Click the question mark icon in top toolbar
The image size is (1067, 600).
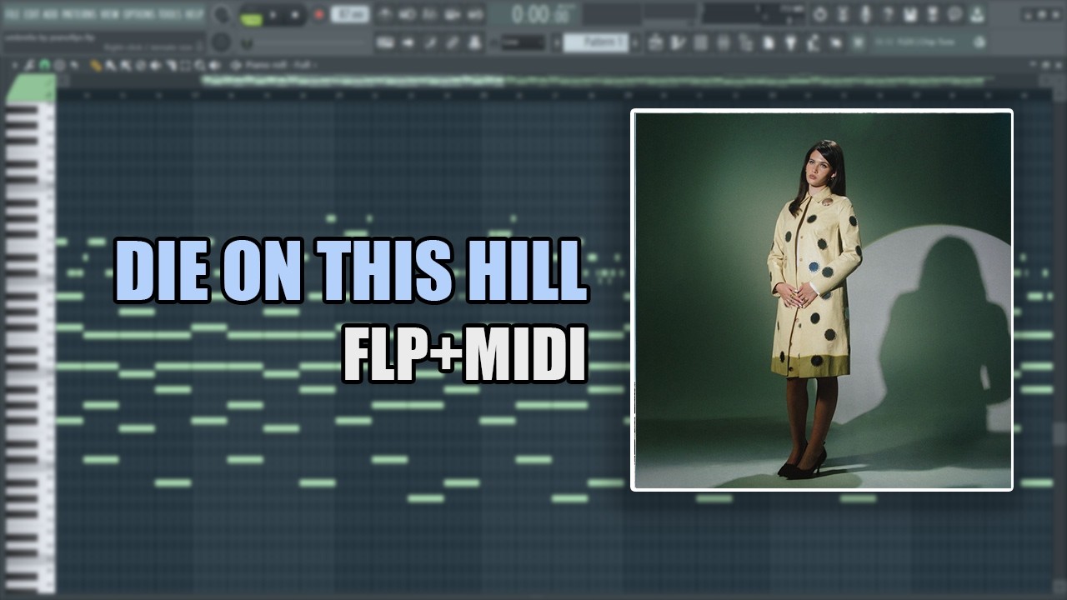pyautogui.click(x=888, y=15)
